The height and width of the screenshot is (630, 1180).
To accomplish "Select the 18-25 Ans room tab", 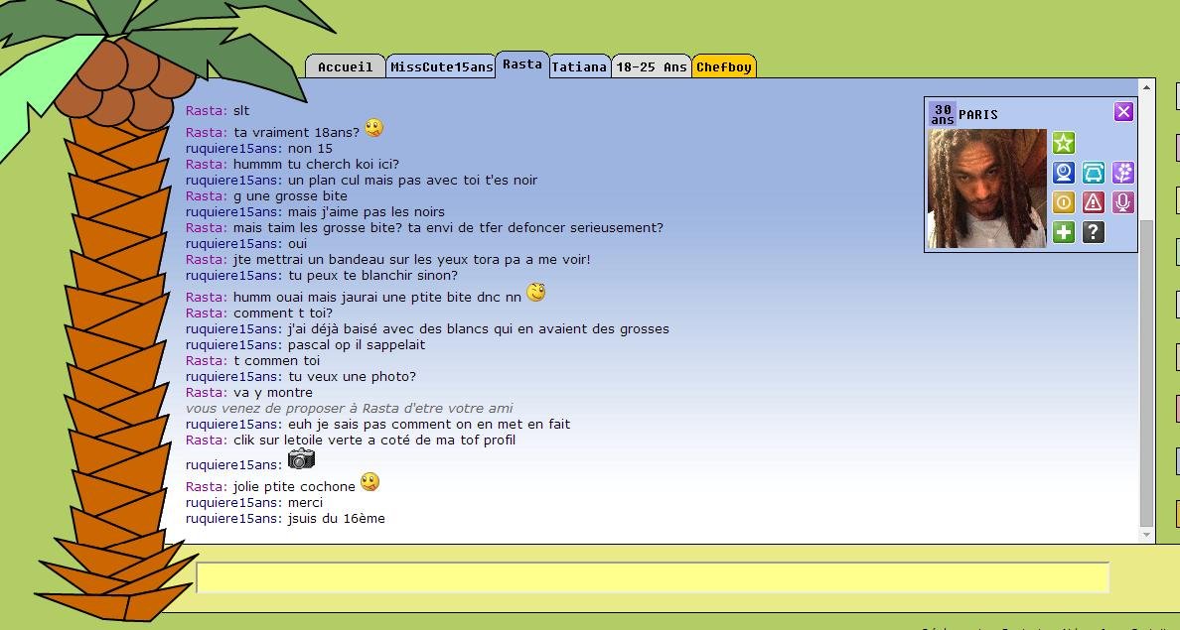I will (x=652, y=66).
